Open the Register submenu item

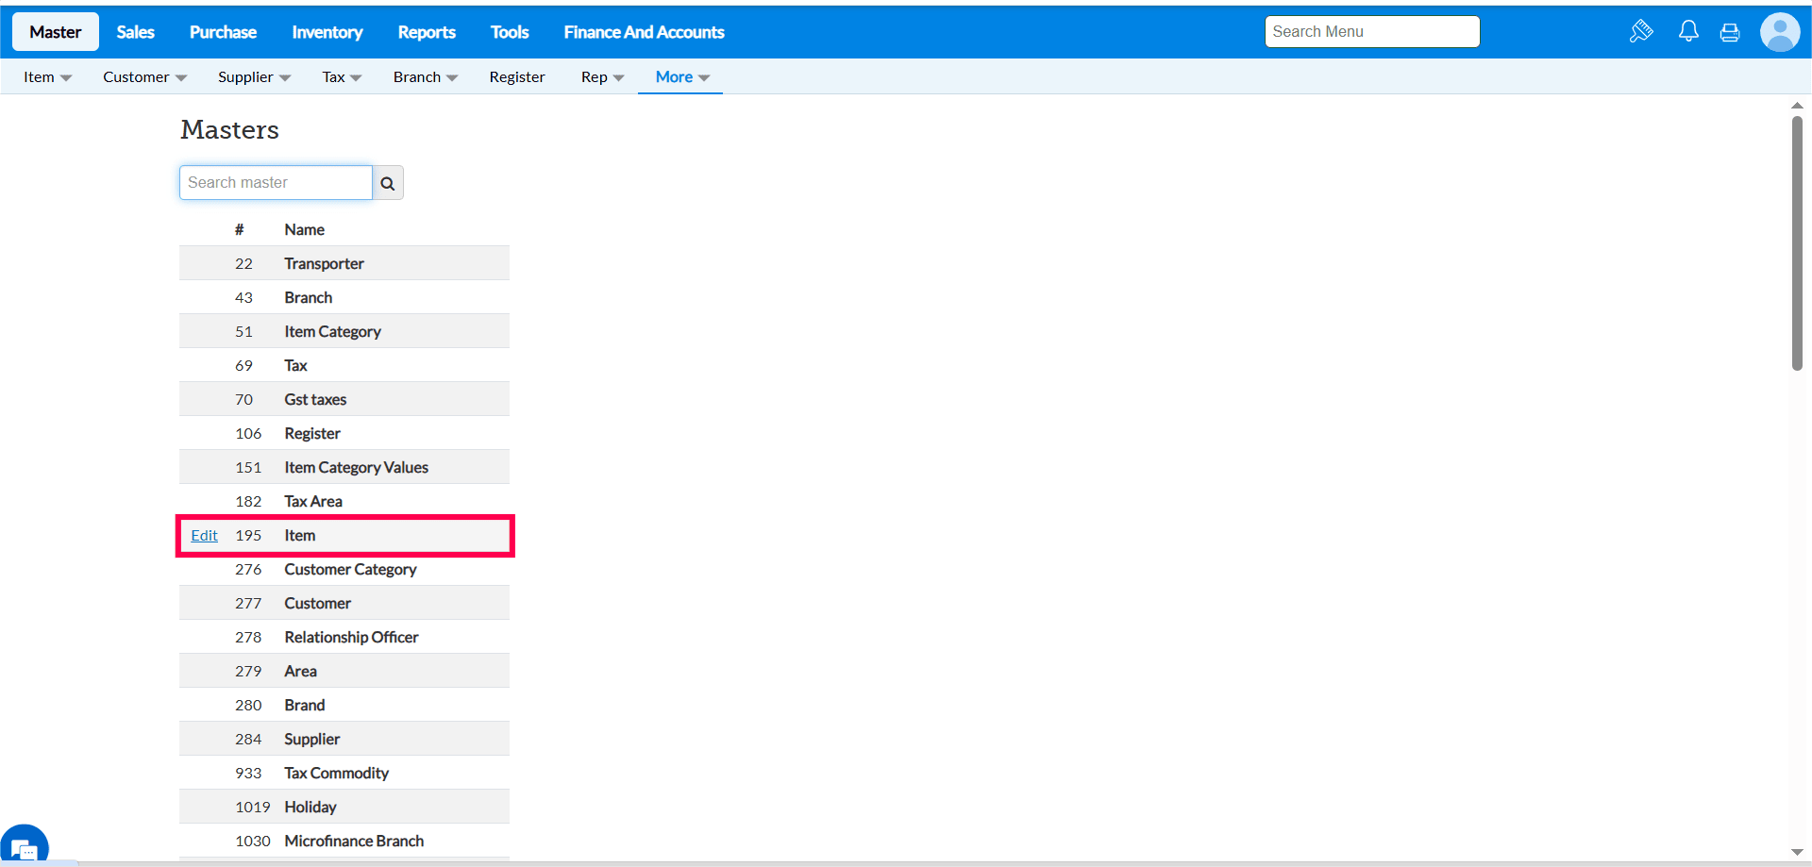[x=517, y=77]
